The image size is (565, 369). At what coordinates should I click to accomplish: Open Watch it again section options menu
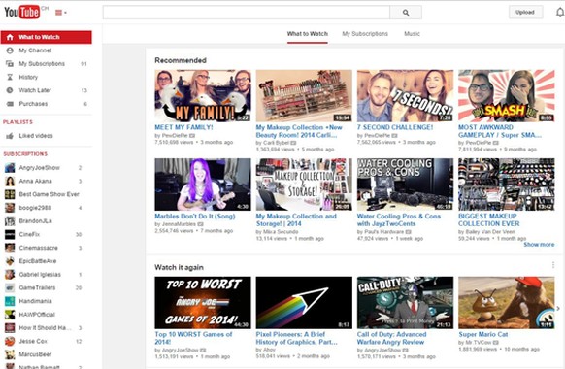553,265
